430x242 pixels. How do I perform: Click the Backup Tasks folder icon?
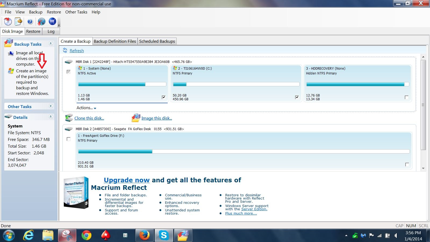pos(9,43)
